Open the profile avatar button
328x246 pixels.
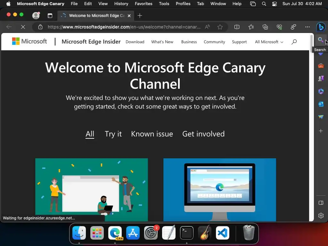coord(36,15)
